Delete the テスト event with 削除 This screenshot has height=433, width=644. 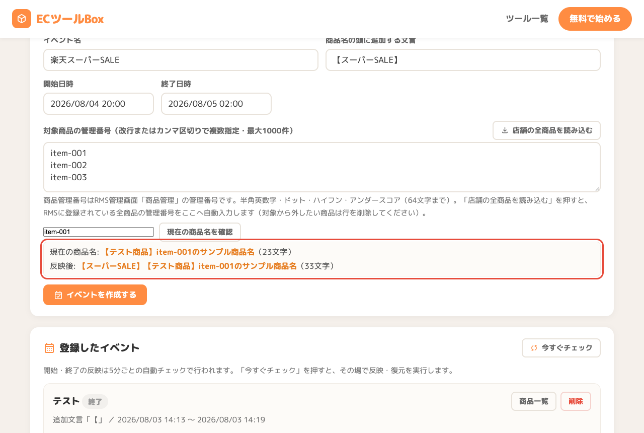(x=576, y=401)
